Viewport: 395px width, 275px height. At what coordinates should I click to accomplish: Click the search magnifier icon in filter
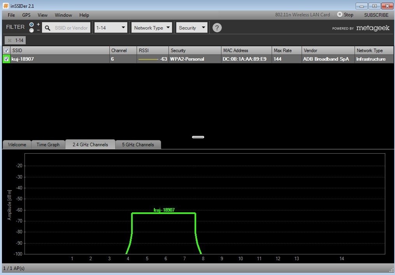pos(47,28)
